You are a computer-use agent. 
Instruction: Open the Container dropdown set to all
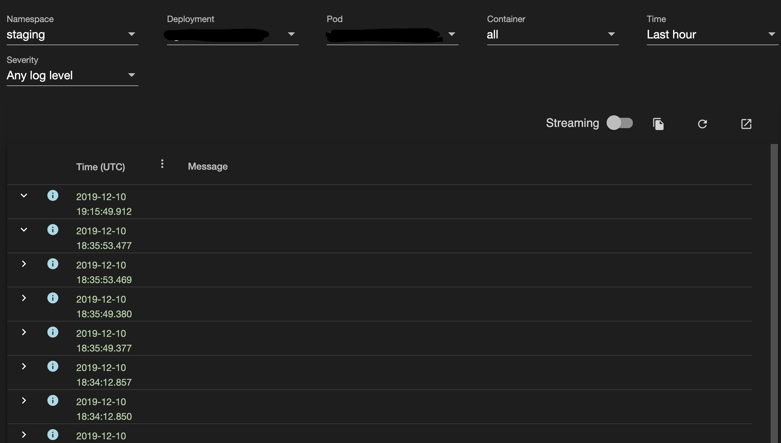612,34
